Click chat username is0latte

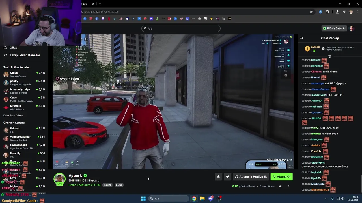tap(316, 134)
